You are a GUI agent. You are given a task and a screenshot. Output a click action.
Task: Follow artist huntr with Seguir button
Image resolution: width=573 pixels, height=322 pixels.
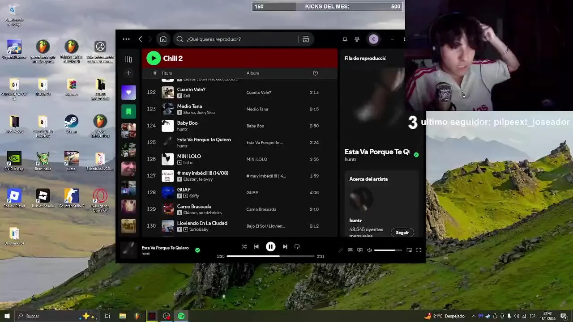402,233
